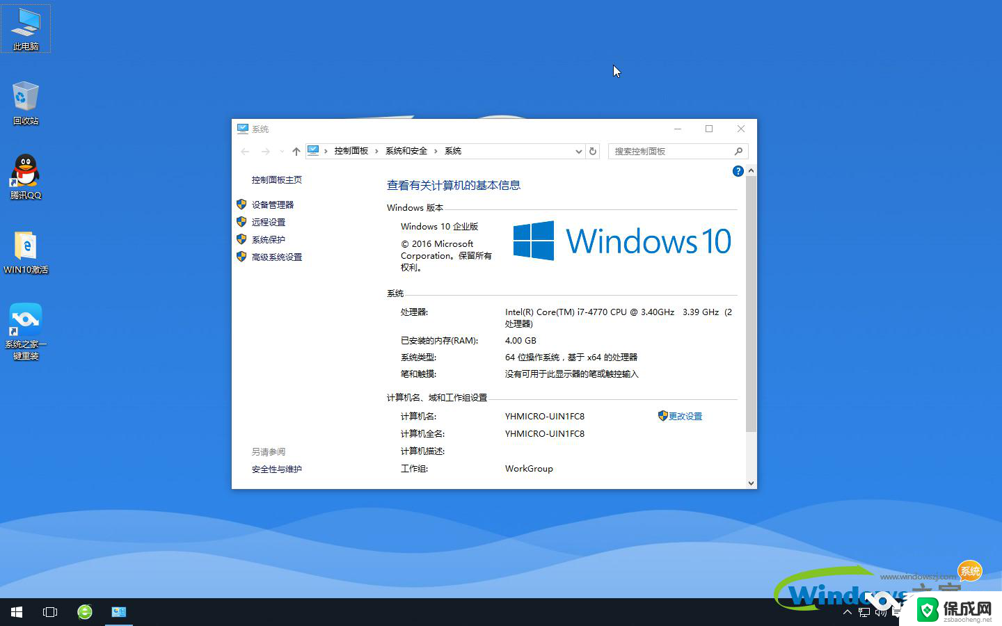Show hidden tray icons chevron
Viewport: 1002px width, 626px height.
(847, 612)
